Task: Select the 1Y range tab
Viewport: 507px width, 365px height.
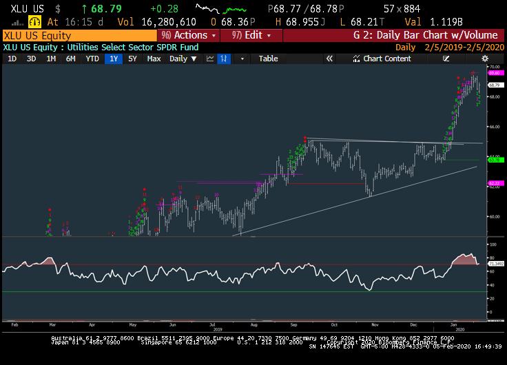Action: [x=114, y=59]
